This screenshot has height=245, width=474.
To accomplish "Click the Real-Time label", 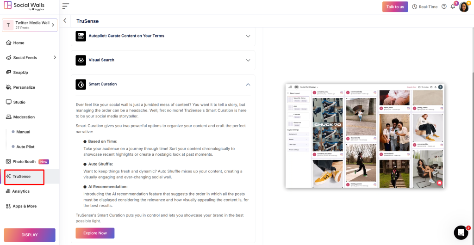I will tap(428, 7).
